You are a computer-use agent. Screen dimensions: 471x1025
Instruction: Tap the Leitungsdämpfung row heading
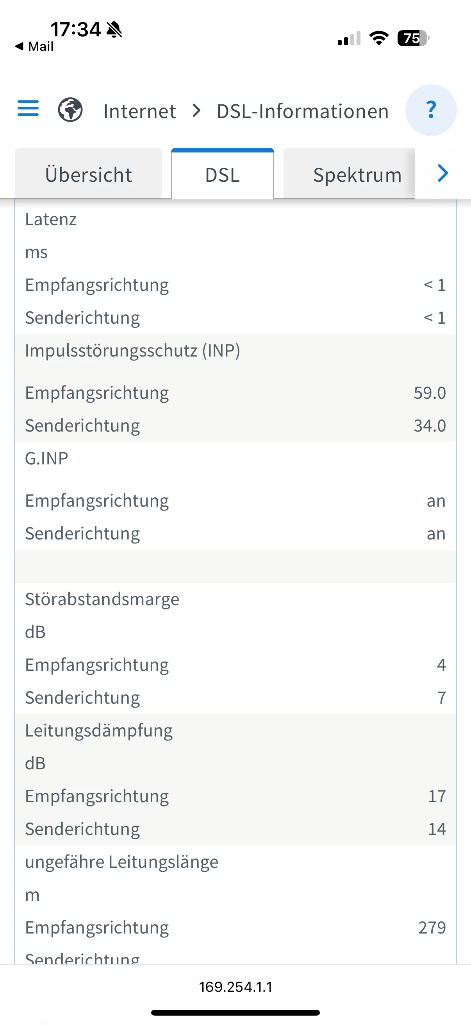pyautogui.click(x=99, y=730)
